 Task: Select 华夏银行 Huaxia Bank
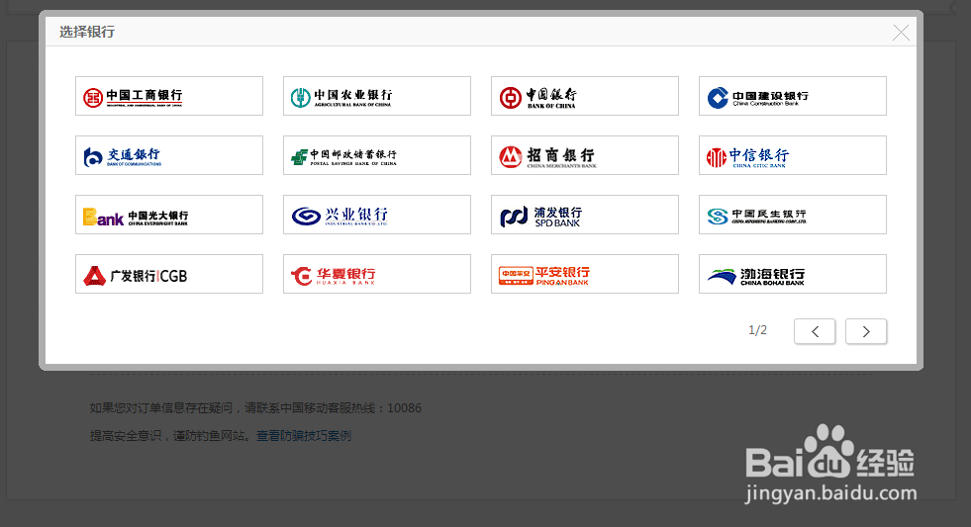point(377,274)
